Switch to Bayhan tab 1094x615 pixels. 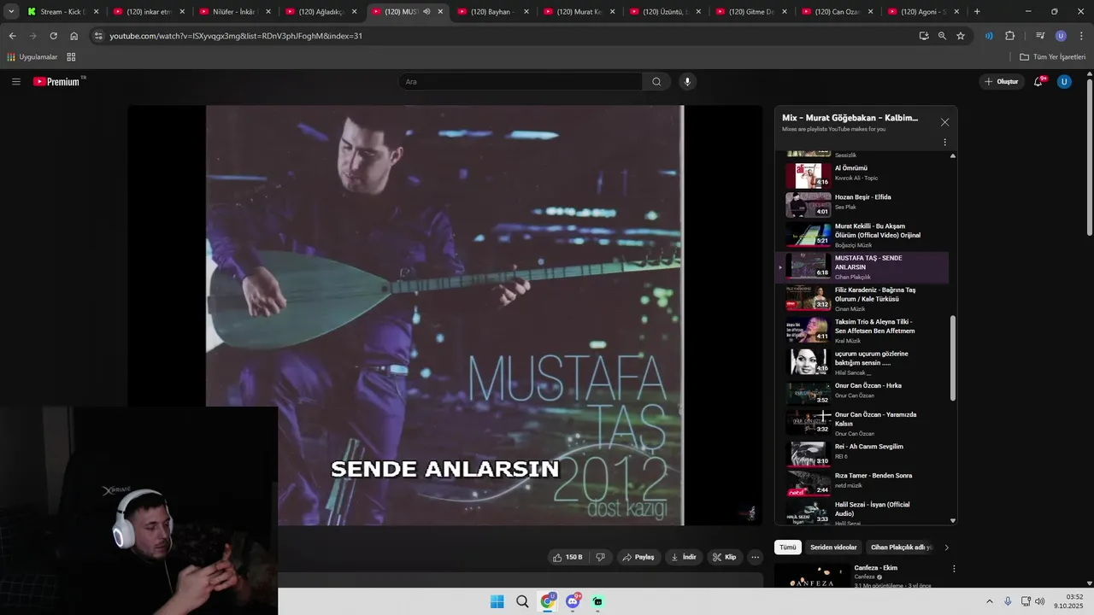(x=493, y=12)
